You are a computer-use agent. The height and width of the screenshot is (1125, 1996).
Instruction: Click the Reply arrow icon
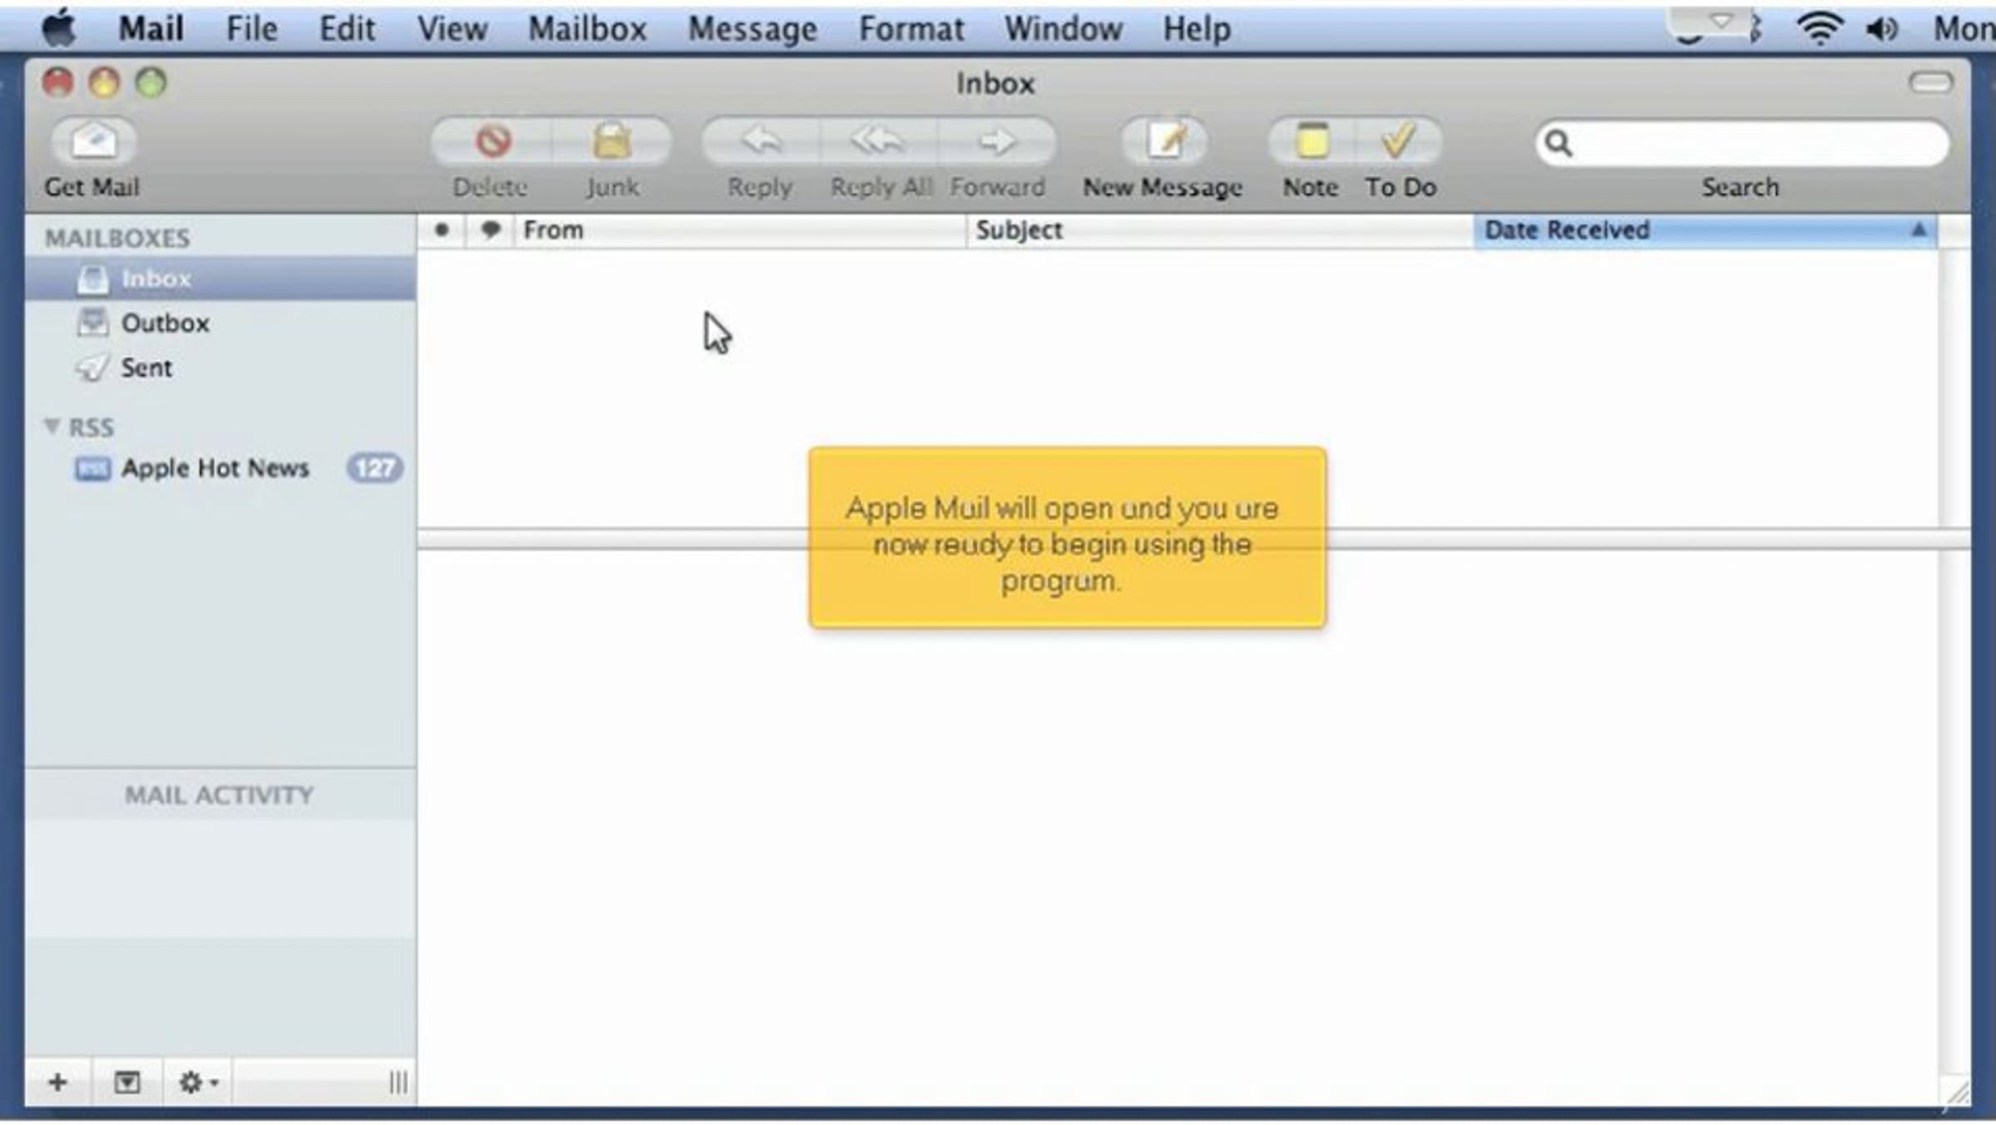click(x=760, y=141)
